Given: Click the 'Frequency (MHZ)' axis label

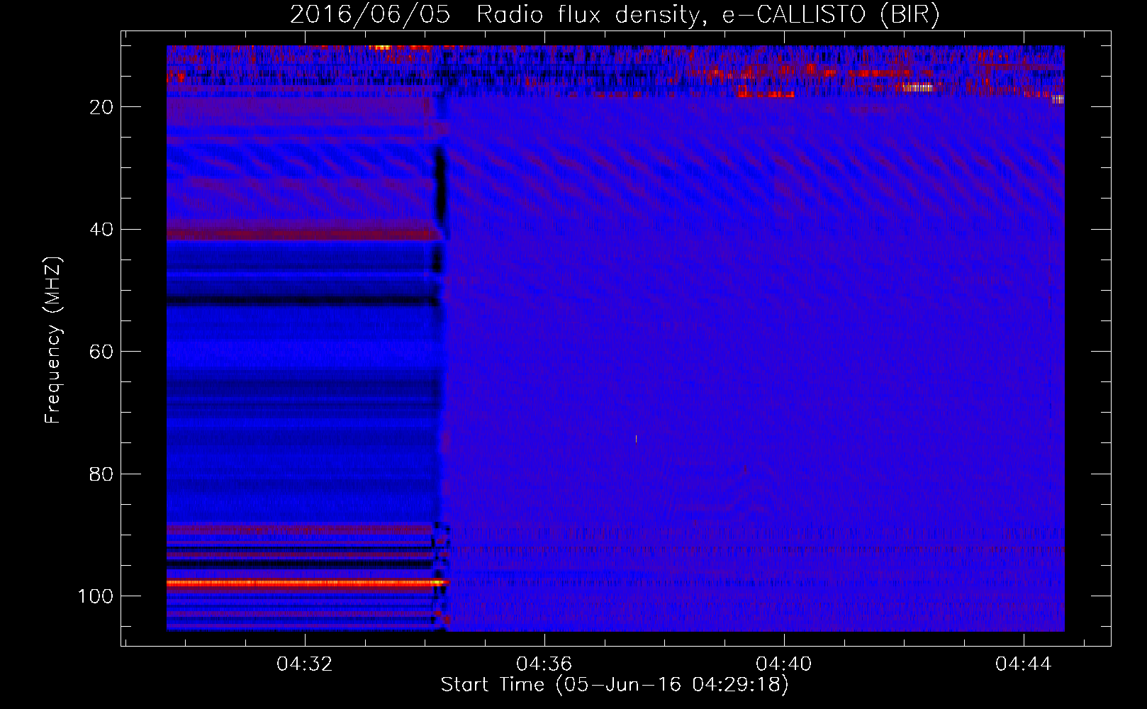Looking at the screenshot, I should pos(53,340).
